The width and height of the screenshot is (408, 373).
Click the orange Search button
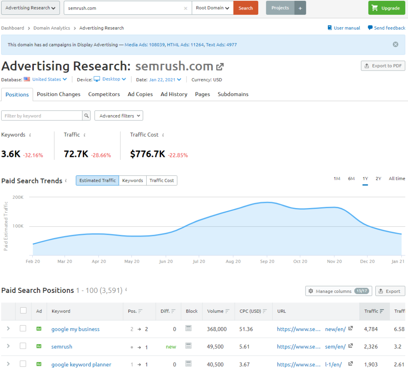tap(245, 8)
